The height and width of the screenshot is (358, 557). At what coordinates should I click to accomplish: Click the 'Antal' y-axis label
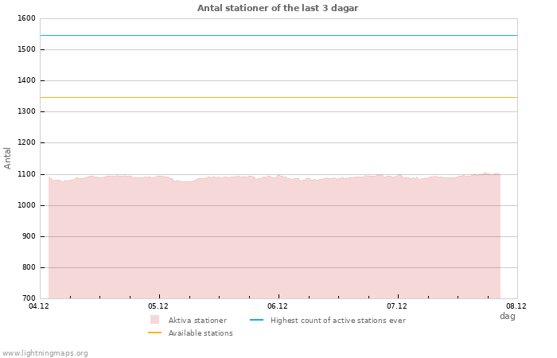tap(8, 158)
